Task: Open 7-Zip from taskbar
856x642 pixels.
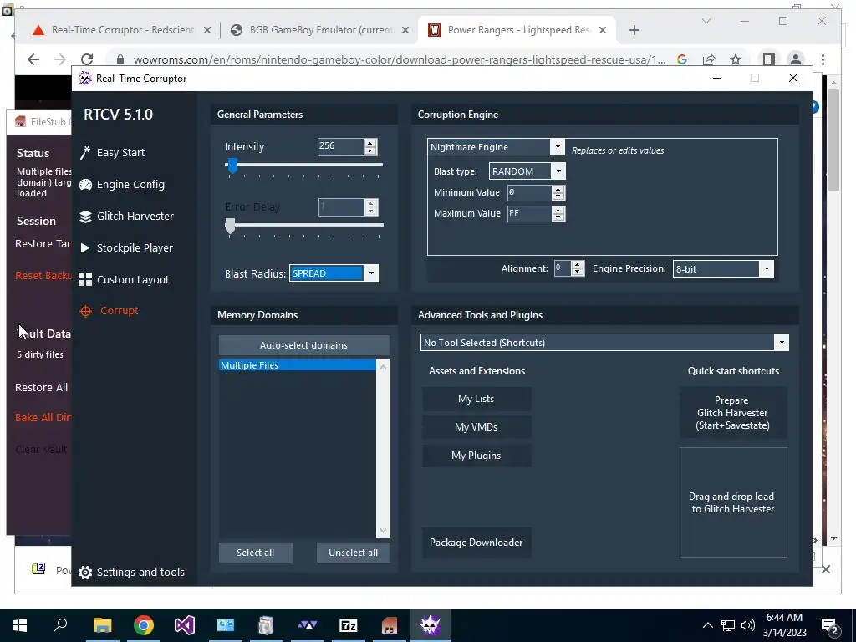Action: coord(349,625)
